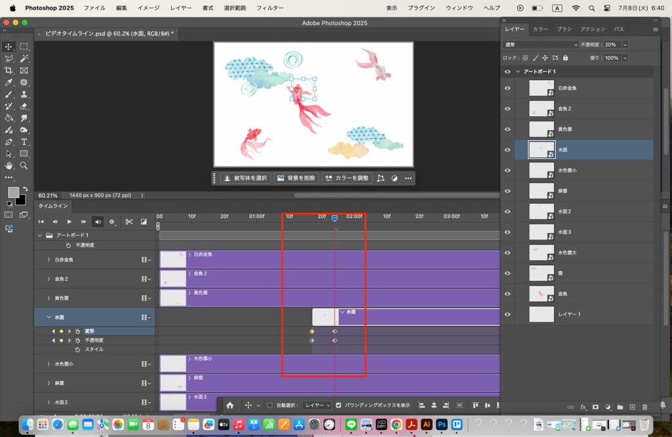Switch to the アクション panel tab
Image resolution: width=672 pixels, height=437 pixels.
coord(593,29)
